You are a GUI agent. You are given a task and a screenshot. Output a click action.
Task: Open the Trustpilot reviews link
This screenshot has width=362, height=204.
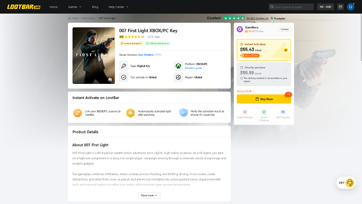[257, 18]
